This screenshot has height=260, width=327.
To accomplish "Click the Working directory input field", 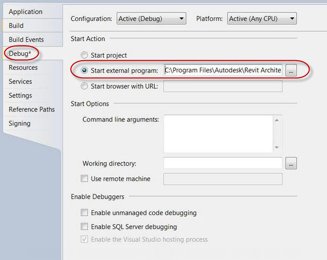I will pyautogui.click(x=223, y=163).
